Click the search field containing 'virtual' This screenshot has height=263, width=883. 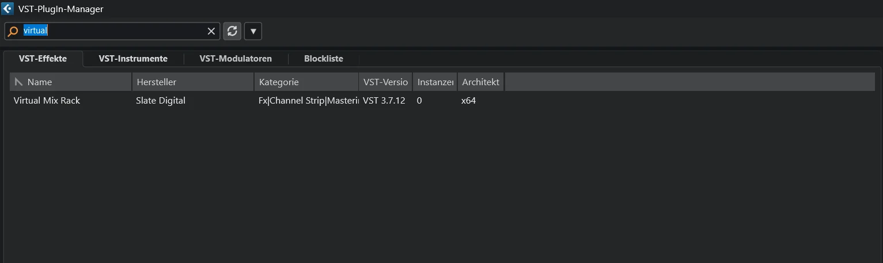[112, 31]
